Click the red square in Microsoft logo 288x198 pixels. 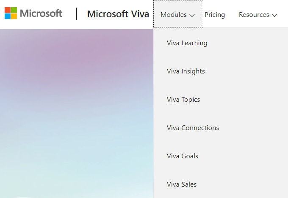click(x=8, y=10)
